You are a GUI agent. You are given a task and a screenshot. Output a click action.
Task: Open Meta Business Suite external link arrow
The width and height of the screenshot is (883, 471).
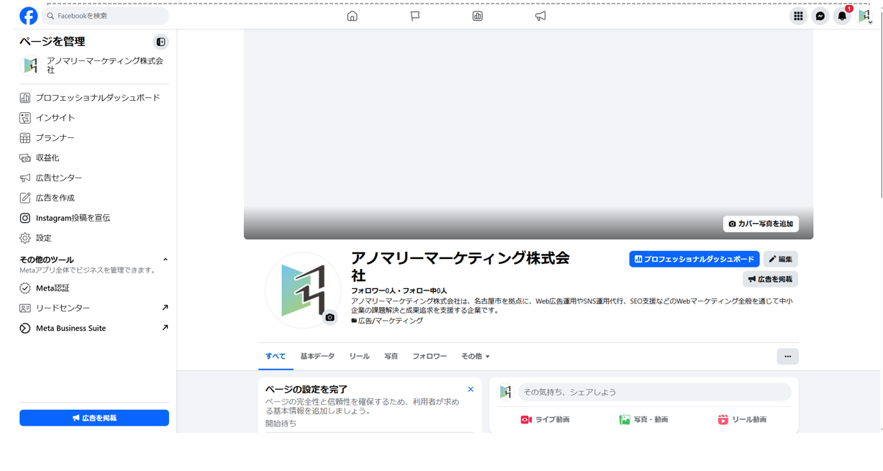[x=165, y=328]
